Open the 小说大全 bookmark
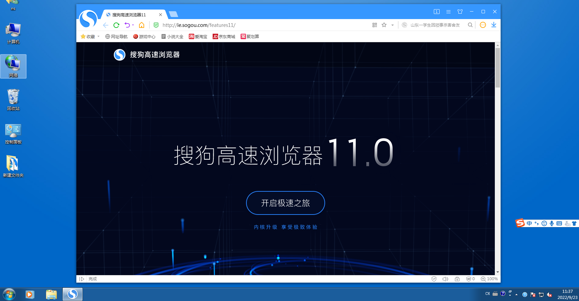The width and height of the screenshot is (579, 301). point(172,36)
